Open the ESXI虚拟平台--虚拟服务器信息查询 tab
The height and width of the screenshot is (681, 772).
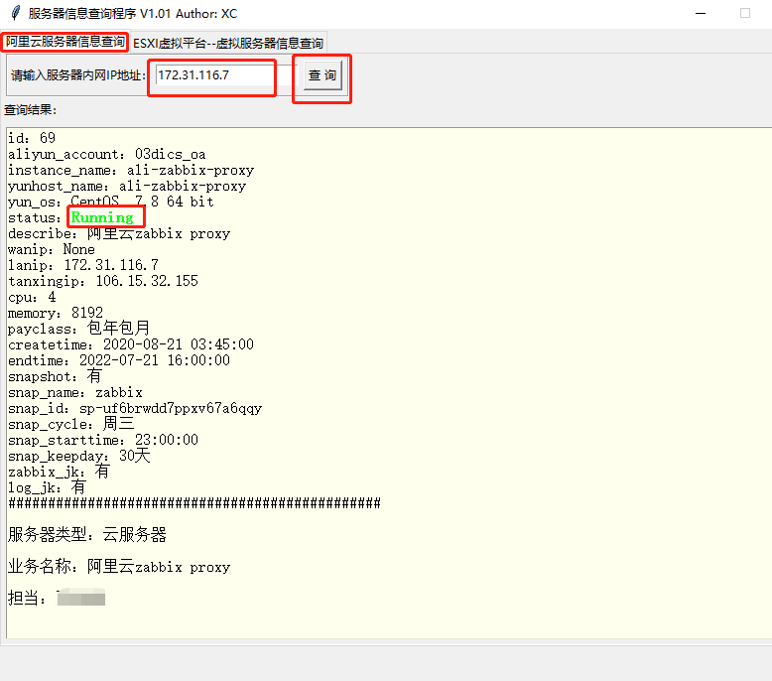[x=228, y=44]
